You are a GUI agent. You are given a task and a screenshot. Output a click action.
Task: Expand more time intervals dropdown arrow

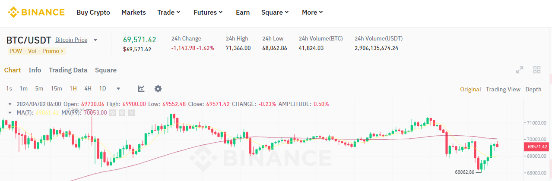coord(118,89)
